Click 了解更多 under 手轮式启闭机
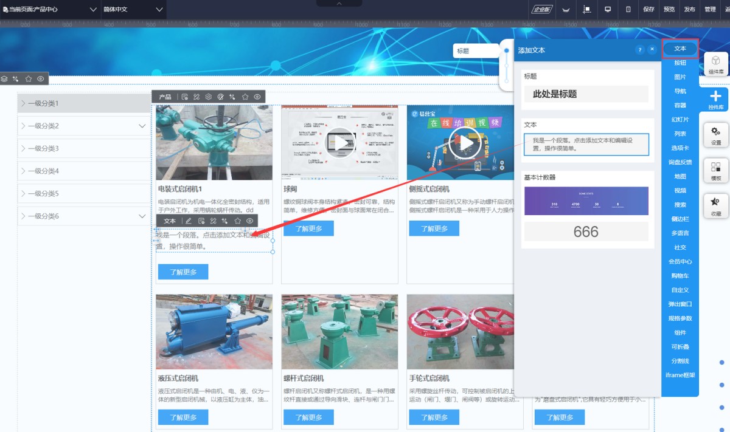The width and height of the screenshot is (730, 432). [x=434, y=417]
